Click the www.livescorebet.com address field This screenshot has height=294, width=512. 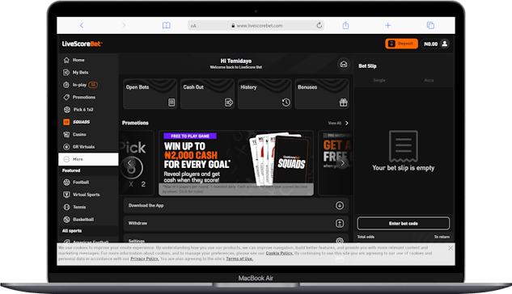pos(256,25)
